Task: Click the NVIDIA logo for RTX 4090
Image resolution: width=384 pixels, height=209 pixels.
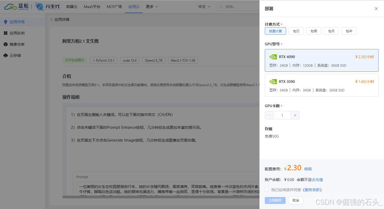Action: point(273,57)
